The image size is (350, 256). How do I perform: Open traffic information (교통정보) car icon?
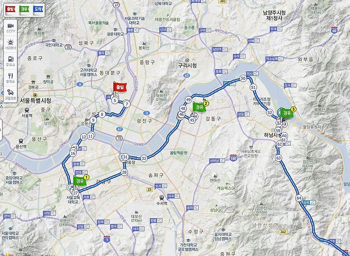click(11, 94)
